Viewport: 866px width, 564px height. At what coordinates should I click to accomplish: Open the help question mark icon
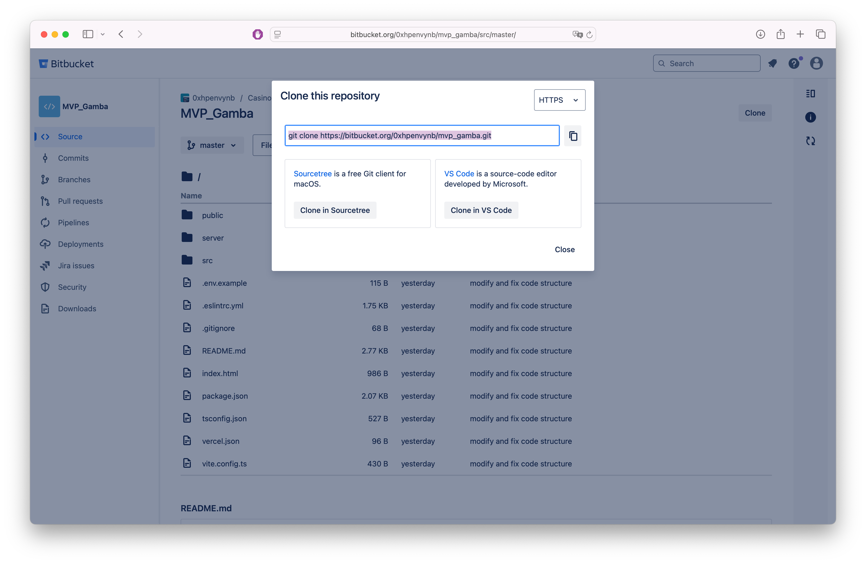point(794,64)
